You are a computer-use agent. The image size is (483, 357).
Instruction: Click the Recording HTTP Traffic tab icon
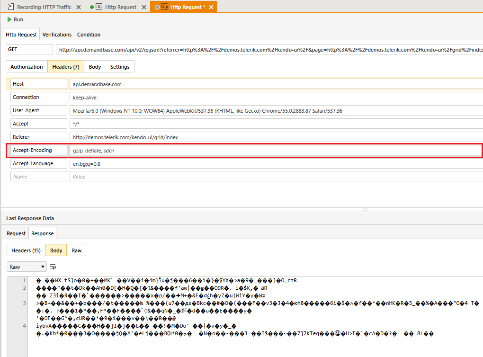(x=10, y=7)
